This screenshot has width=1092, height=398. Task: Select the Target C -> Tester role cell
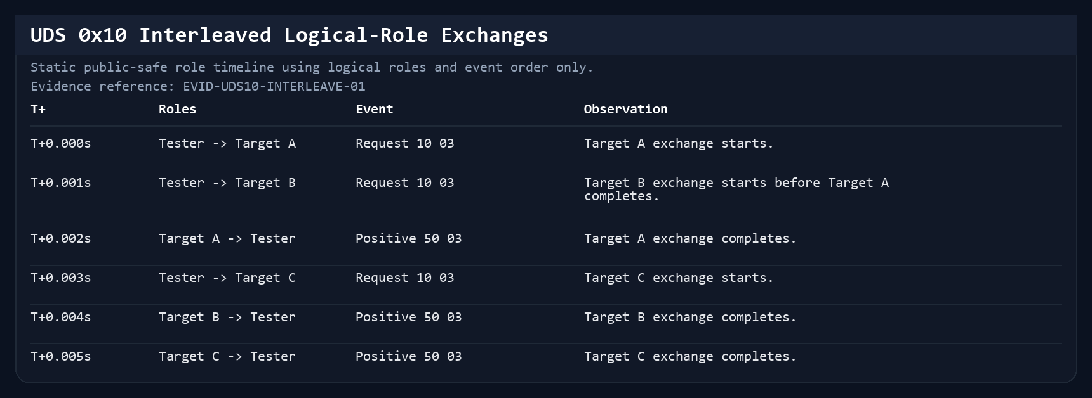[x=227, y=356]
